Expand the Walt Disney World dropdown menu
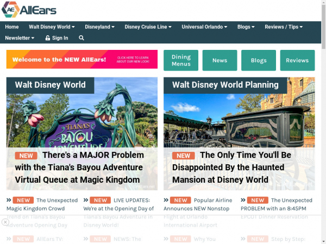This screenshot has height=244, width=326. click(52, 27)
